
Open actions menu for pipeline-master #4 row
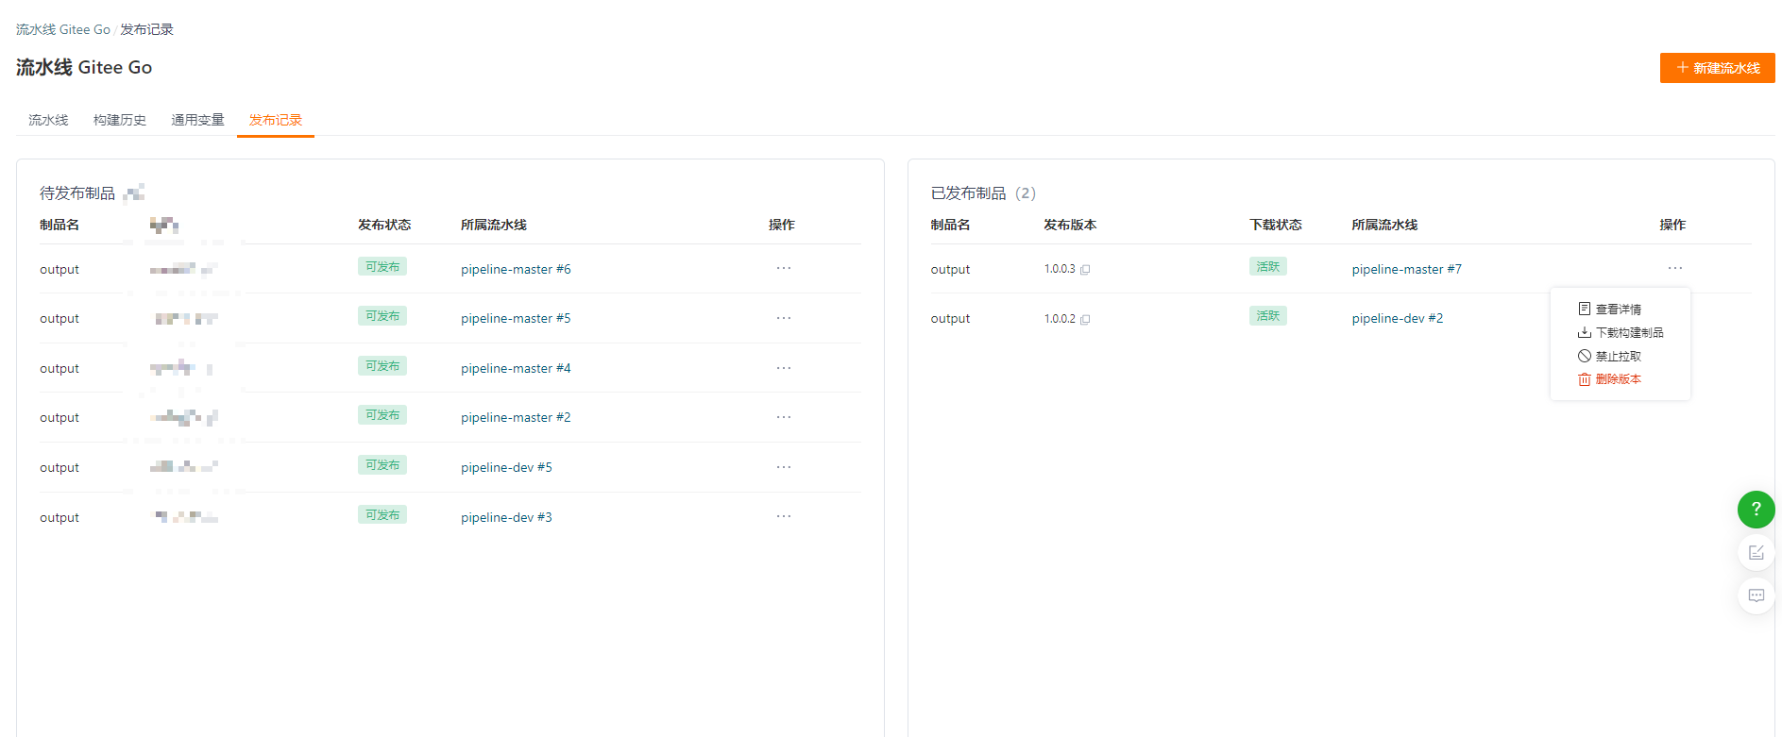(784, 368)
